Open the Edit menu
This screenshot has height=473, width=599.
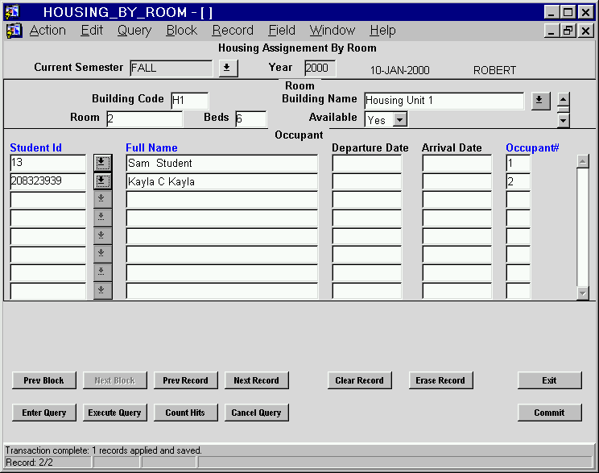click(x=92, y=30)
